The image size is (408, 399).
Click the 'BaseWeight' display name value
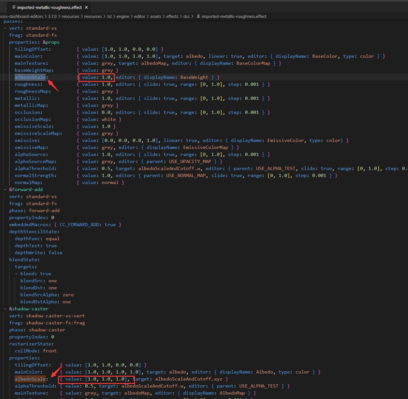[194, 77]
